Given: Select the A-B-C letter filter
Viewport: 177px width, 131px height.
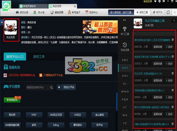Looking at the screenshot, I should point(125,60).
